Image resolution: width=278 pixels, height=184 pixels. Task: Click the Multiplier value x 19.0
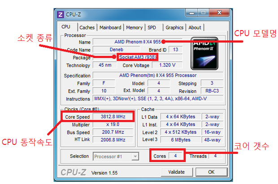point(113,124)
